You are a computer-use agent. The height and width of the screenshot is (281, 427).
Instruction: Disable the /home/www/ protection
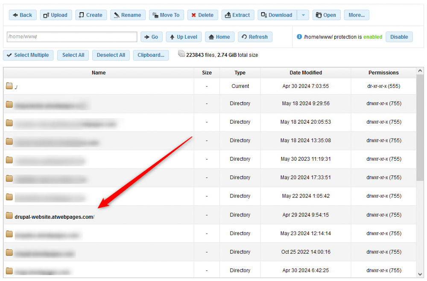pos(399,37)
